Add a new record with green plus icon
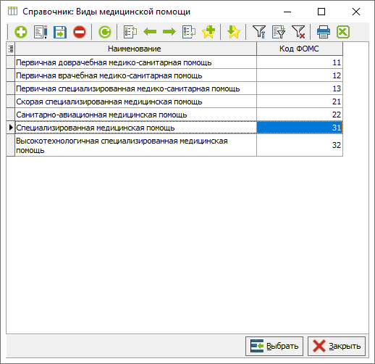Screen dimensions: 375x364 [x=21, y=32]
